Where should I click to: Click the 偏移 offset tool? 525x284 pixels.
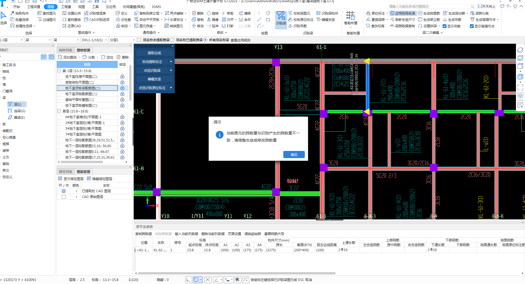click(245, 13)
